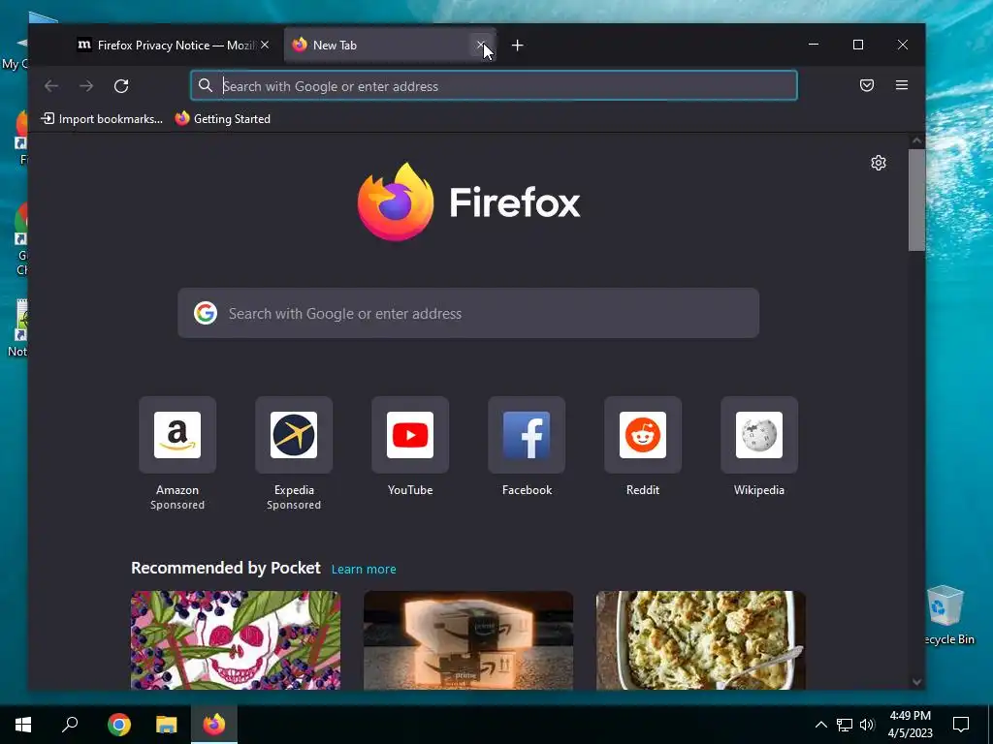Switch to Firefox Privacy Notice tab

(173, 45)
